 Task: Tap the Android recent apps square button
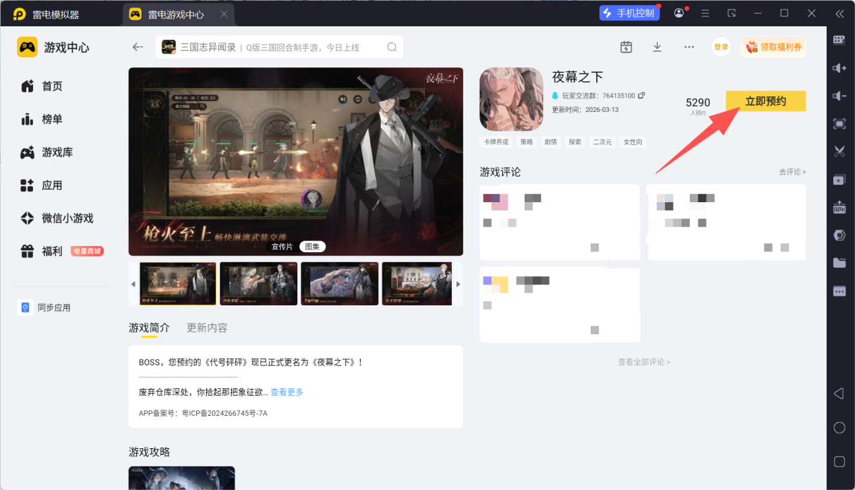click(839, 462)
